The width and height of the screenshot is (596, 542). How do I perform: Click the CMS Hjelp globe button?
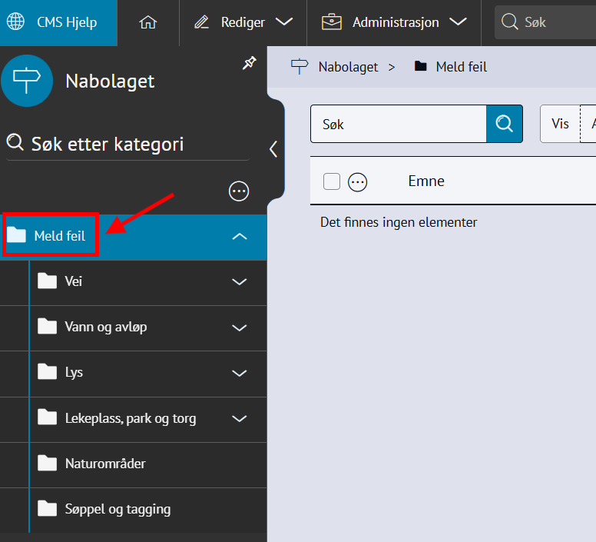(x=58, y=22)
